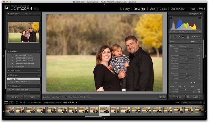Select the Adjustment Brush tool
Image resolution: width=209 pixels, height=123 pixels.
(196, 36)
